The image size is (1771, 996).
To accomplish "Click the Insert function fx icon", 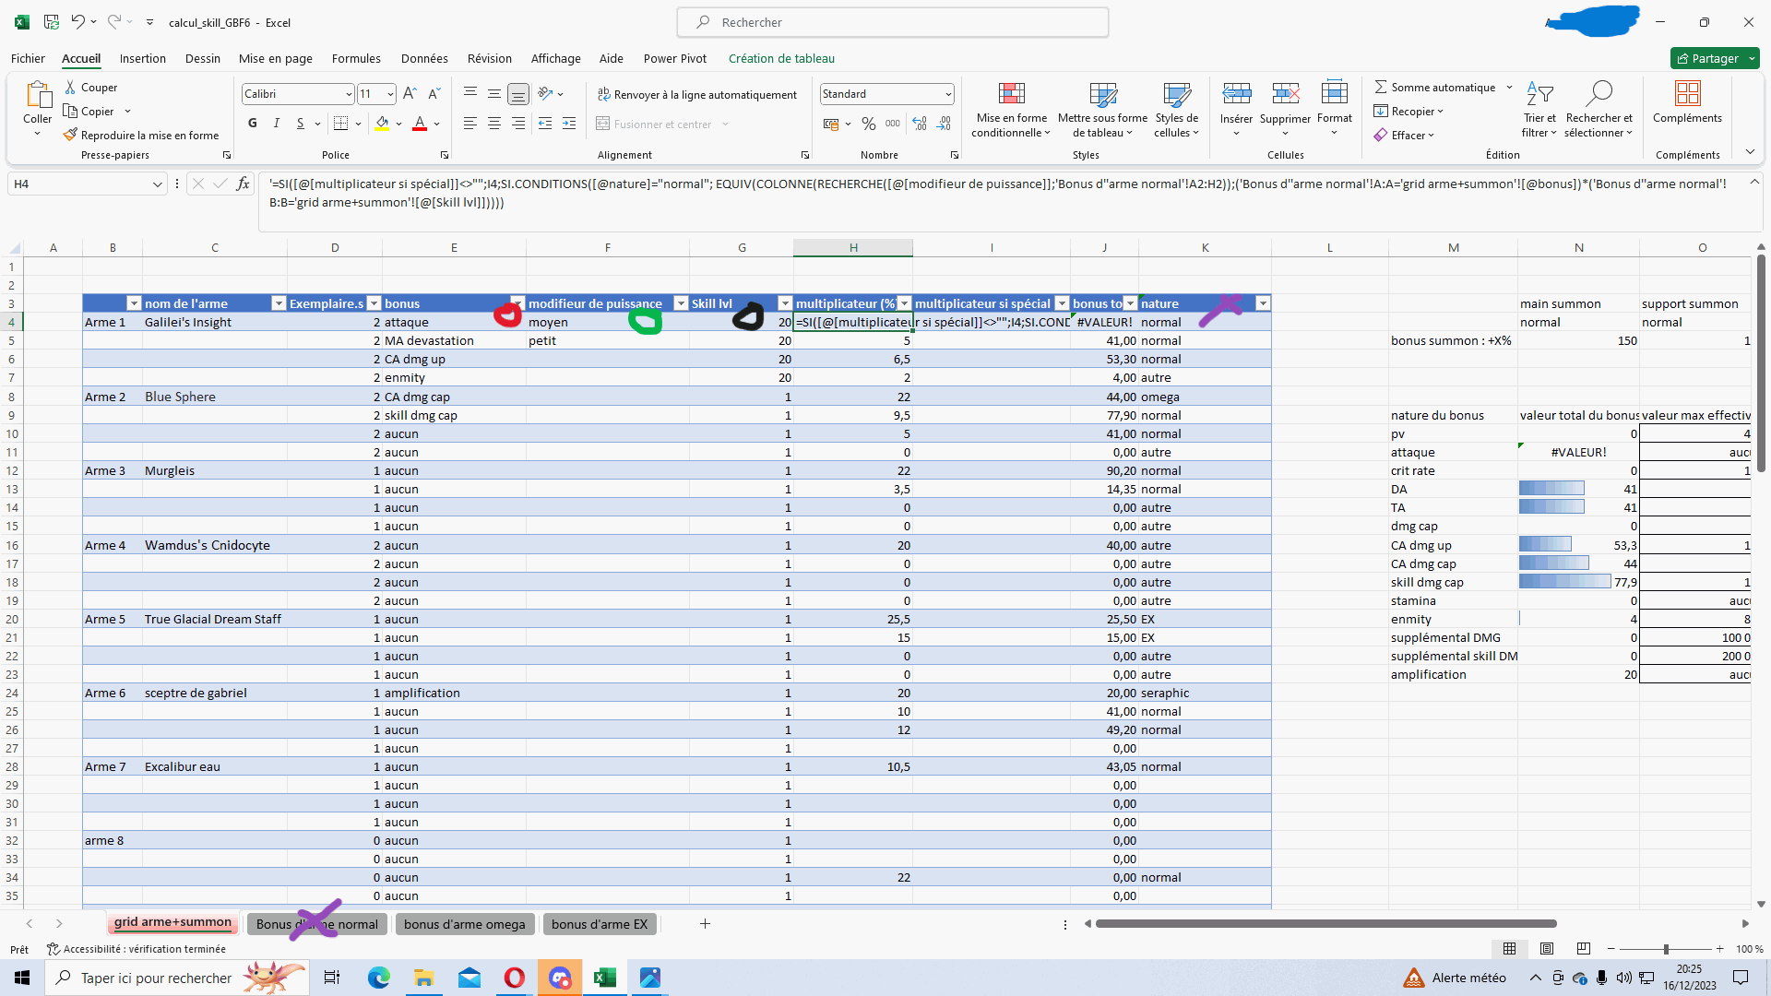I will [x=243, y=184].
